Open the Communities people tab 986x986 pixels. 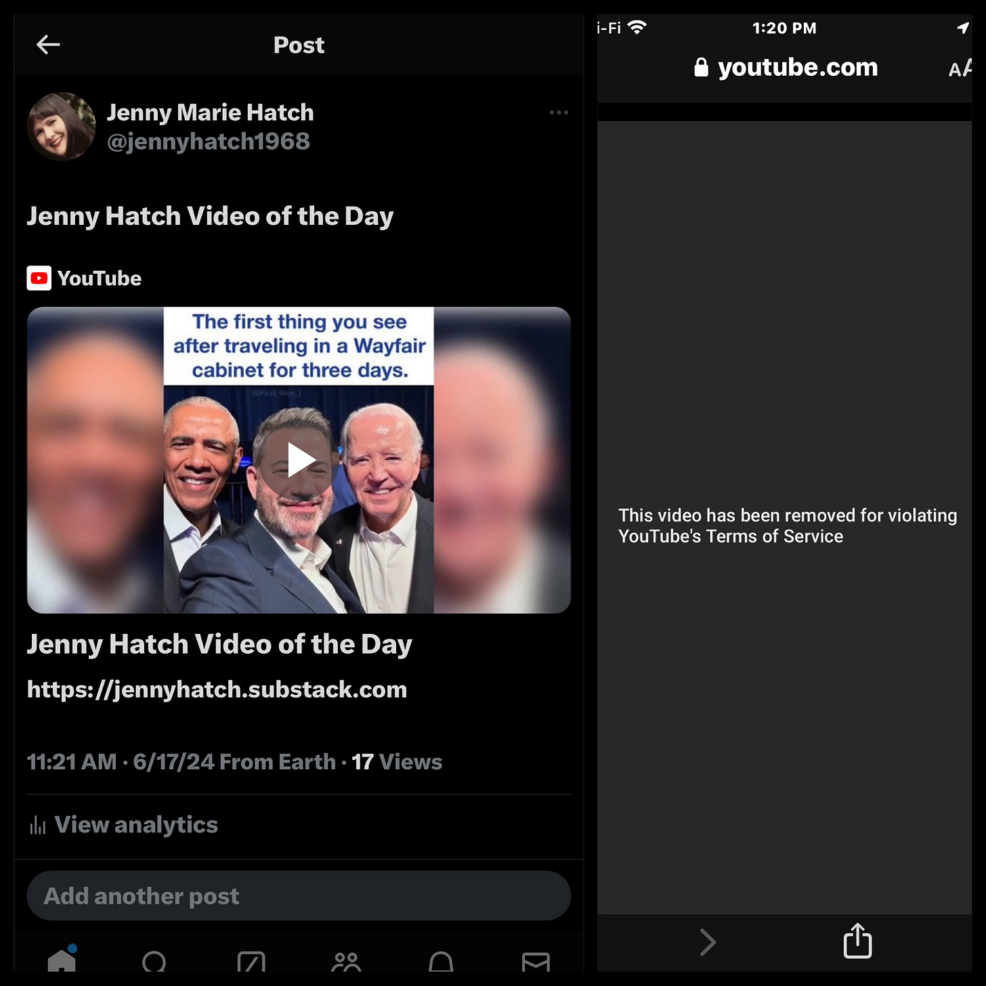(346, 962)
